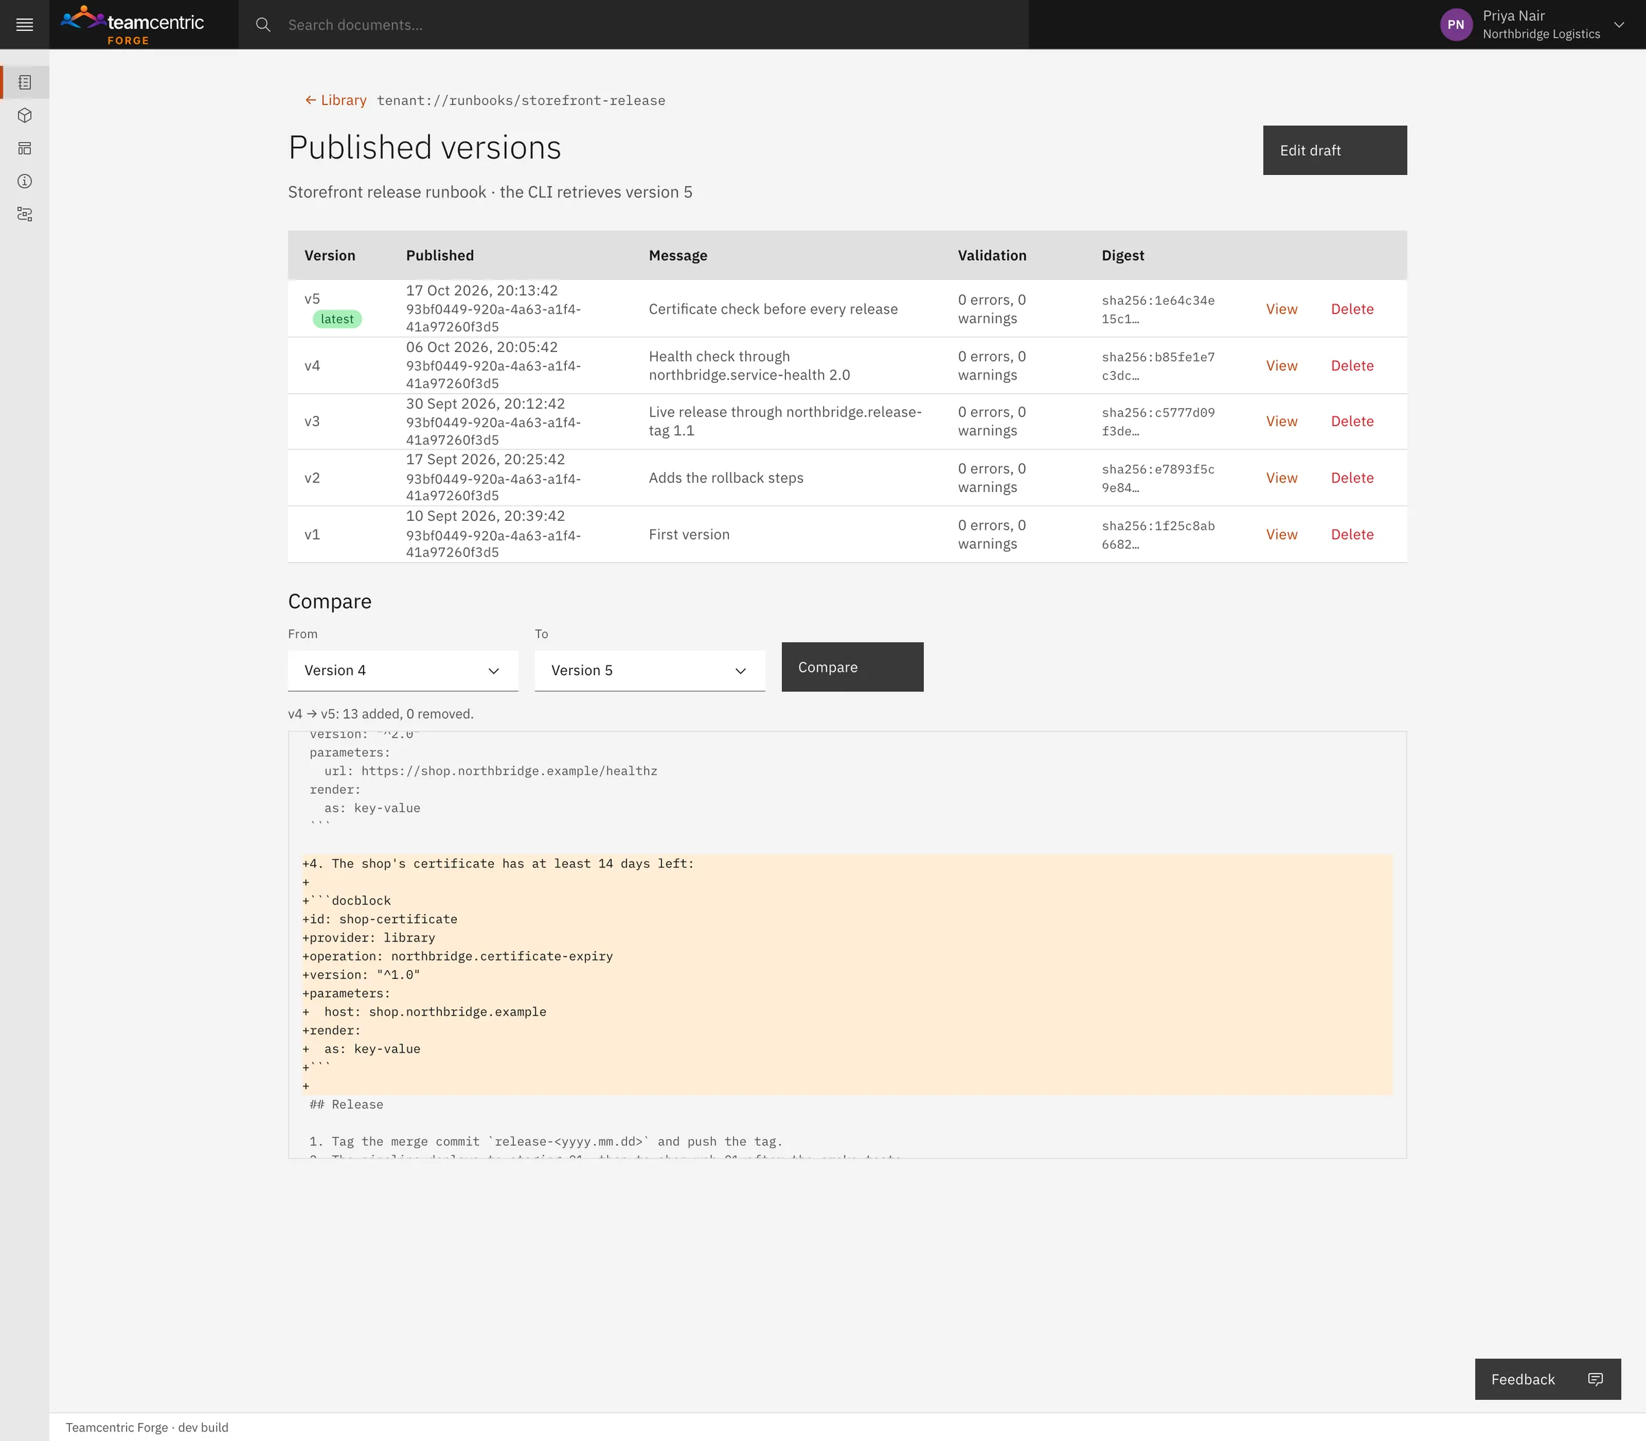Open the From Version 4 dropdown
Image resolution: width=1646 pixels, height=1441 pixels.
(x=403, y=670)
